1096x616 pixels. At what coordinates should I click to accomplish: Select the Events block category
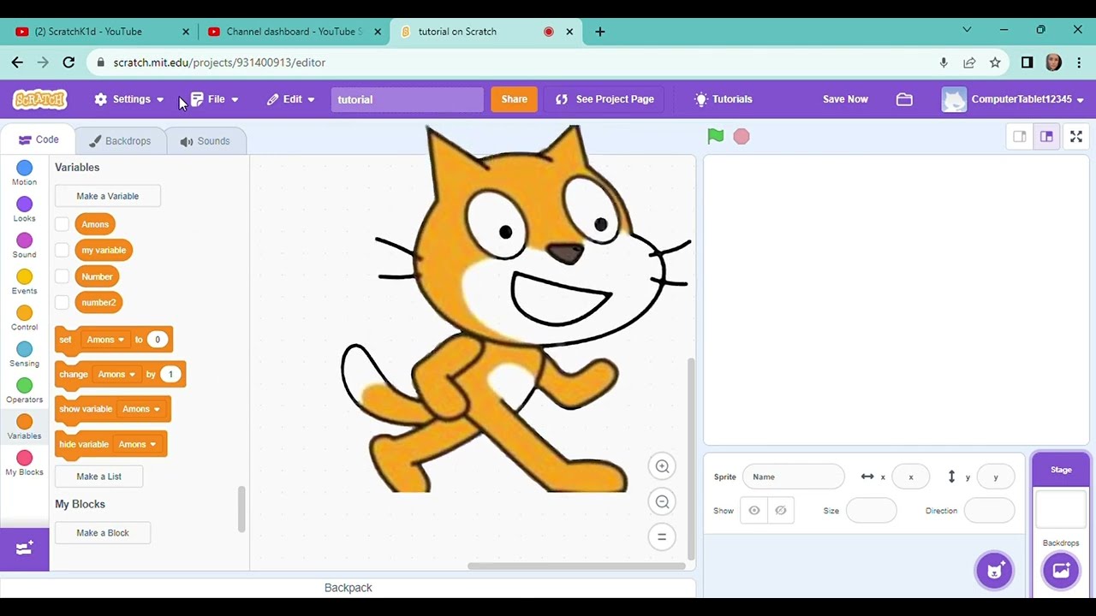[x=24, y=282]
